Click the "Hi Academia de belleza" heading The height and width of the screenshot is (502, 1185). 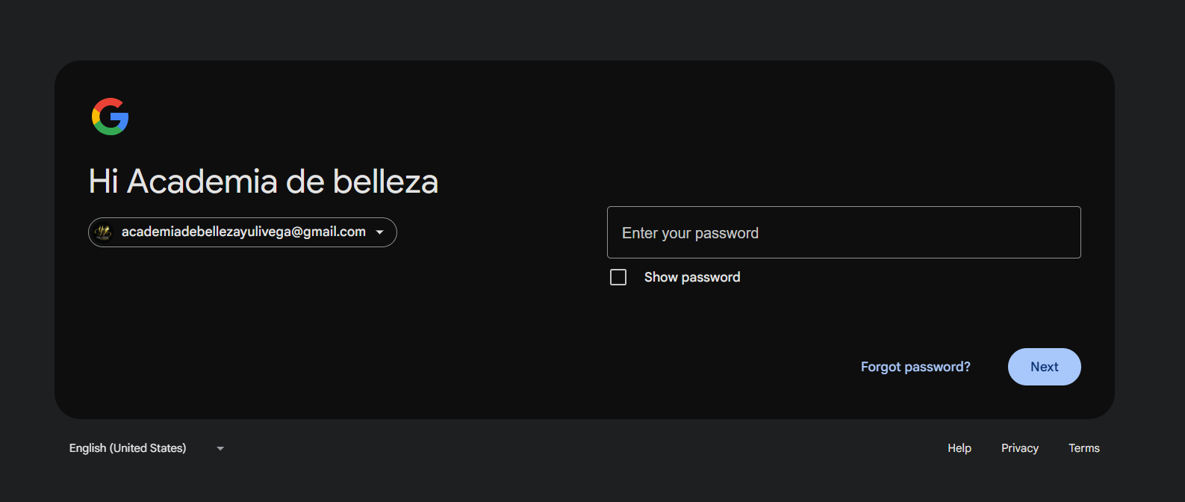(x=264, y=182)
